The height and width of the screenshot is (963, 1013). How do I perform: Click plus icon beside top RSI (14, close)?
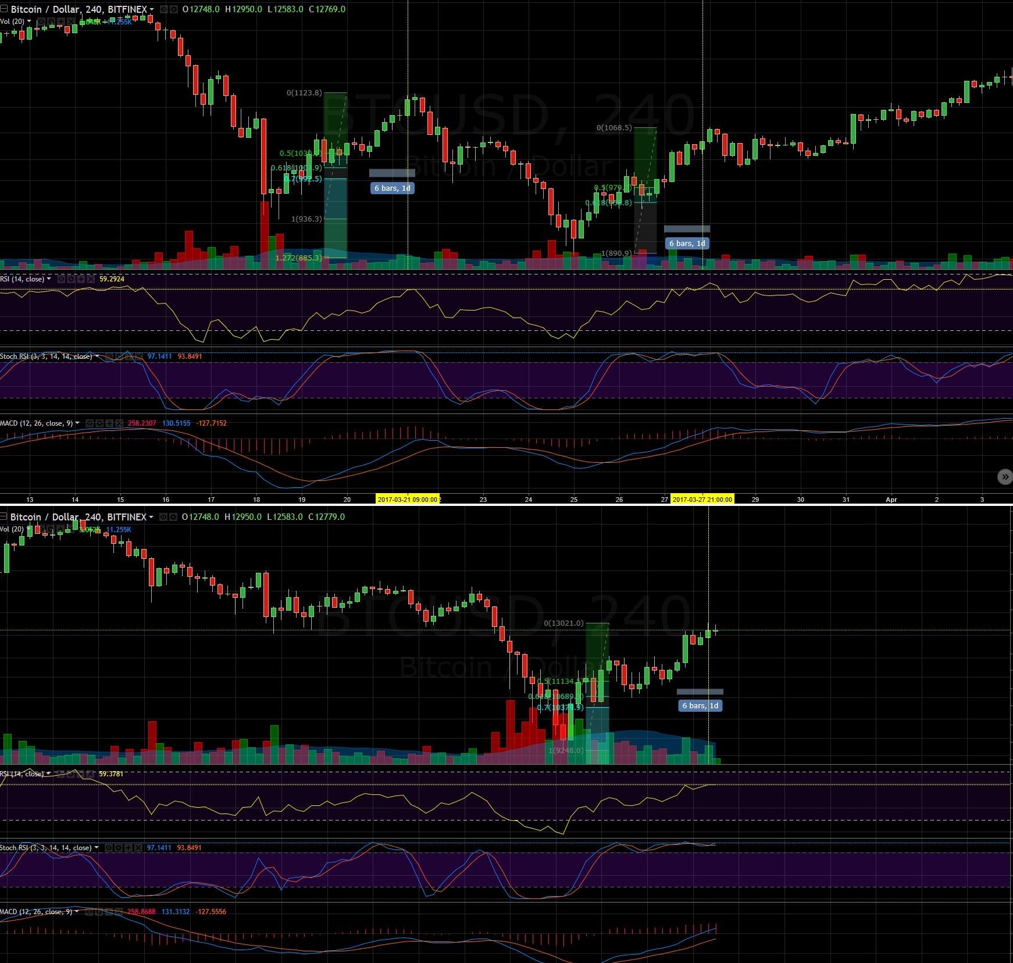[x=81, y=279]
